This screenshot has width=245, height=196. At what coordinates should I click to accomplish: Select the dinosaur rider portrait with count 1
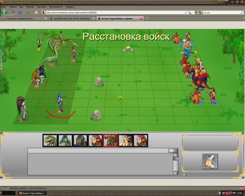(50, 140)
